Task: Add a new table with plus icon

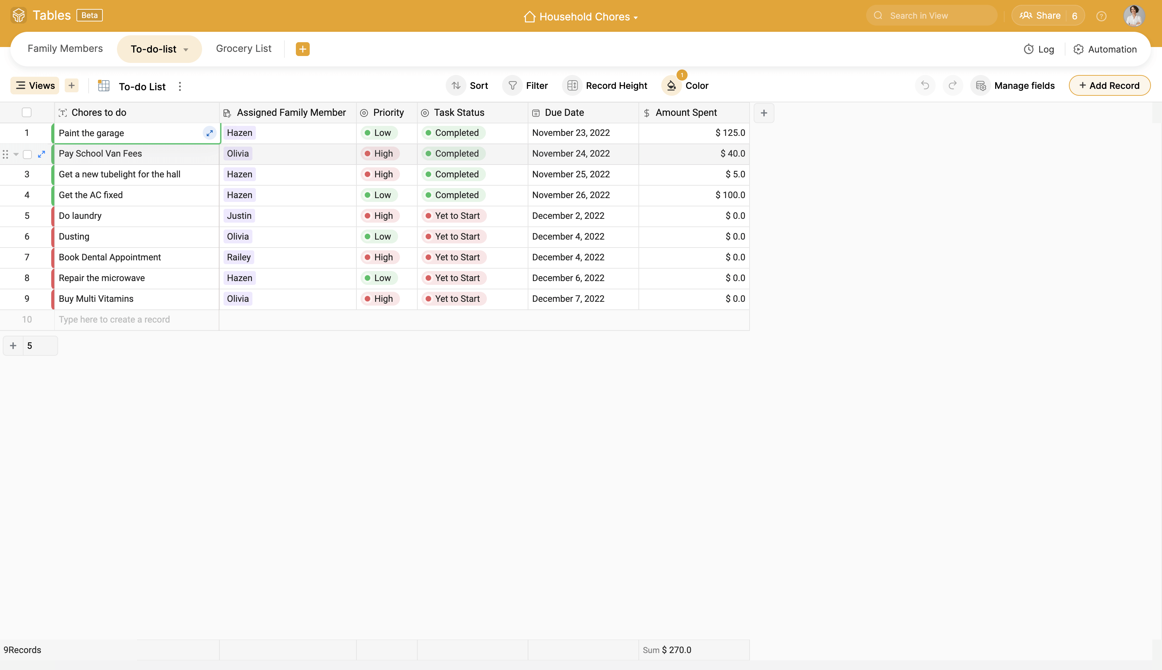Action: pos(302,49)
